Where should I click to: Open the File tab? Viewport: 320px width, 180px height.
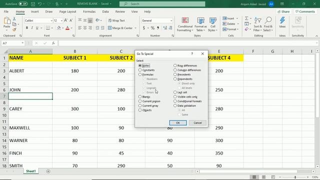pos(6,11)
